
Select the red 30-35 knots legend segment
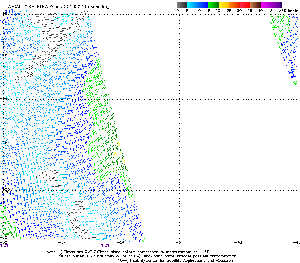pyautogui.click(x=245, y=5)
